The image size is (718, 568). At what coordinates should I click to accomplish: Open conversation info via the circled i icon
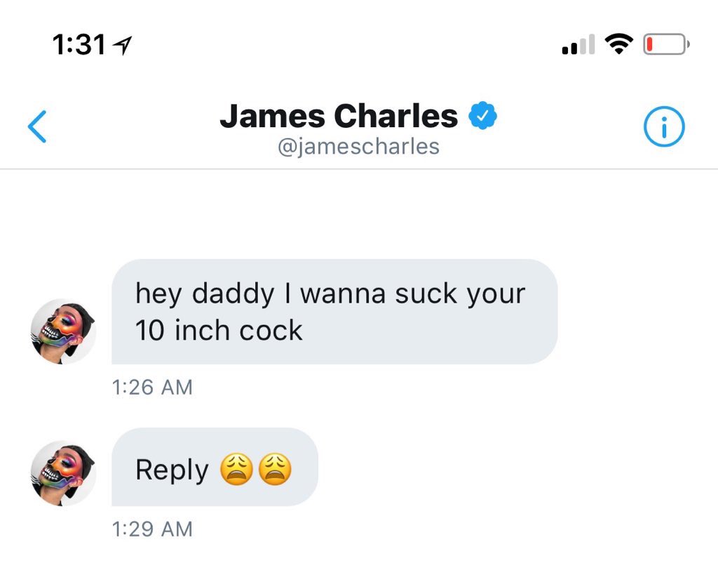pyautogui.click(x=664, y=126)
